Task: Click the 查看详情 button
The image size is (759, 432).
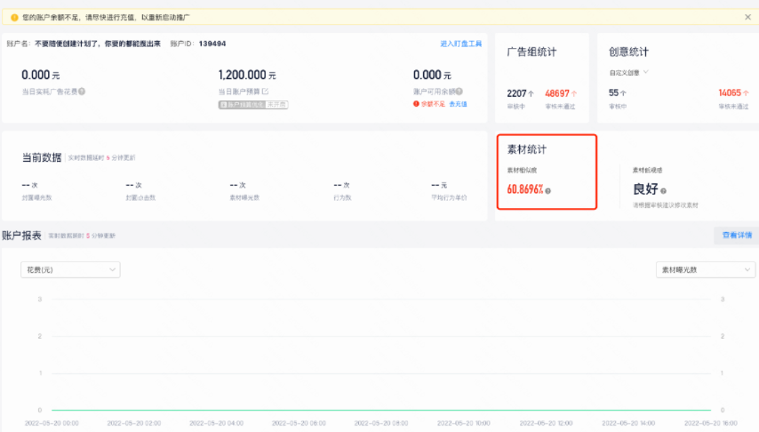Action: 737,235
